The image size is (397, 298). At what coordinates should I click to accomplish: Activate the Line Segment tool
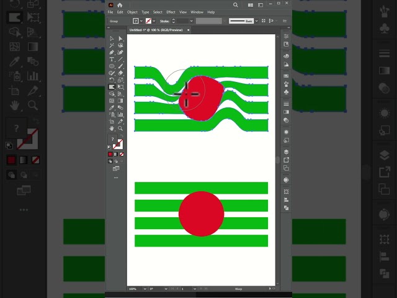(120, 60)
